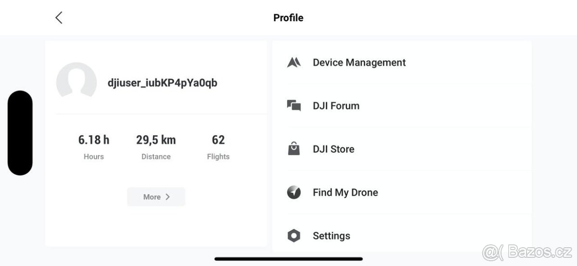577x266 pixels.
Task: Open the More flight statistics button
Action: [x=156, y=197]
